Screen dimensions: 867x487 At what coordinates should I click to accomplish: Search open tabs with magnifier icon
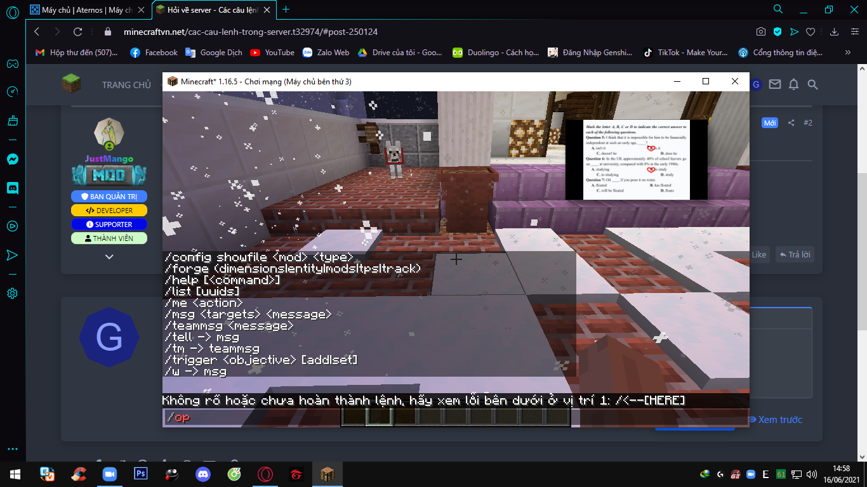[x=778, y=10]
